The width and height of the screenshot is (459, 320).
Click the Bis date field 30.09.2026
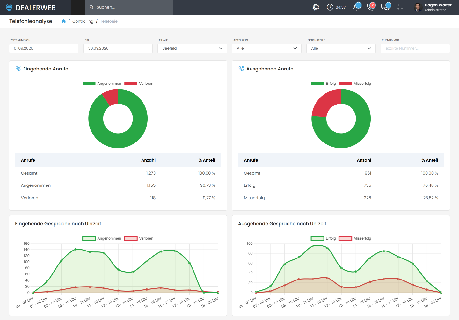(118, 48)
